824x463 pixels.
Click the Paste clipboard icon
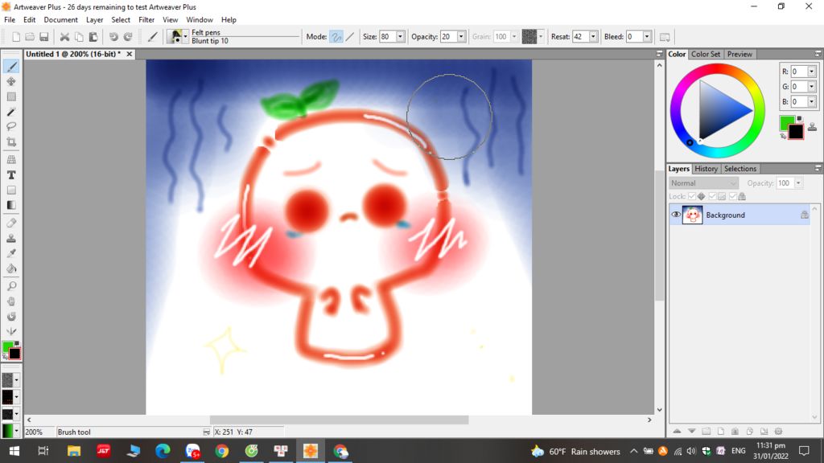[93, 37]
